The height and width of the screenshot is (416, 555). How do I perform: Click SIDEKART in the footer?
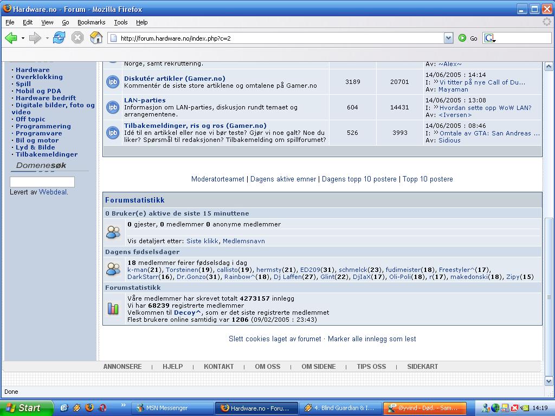[422, 367]
